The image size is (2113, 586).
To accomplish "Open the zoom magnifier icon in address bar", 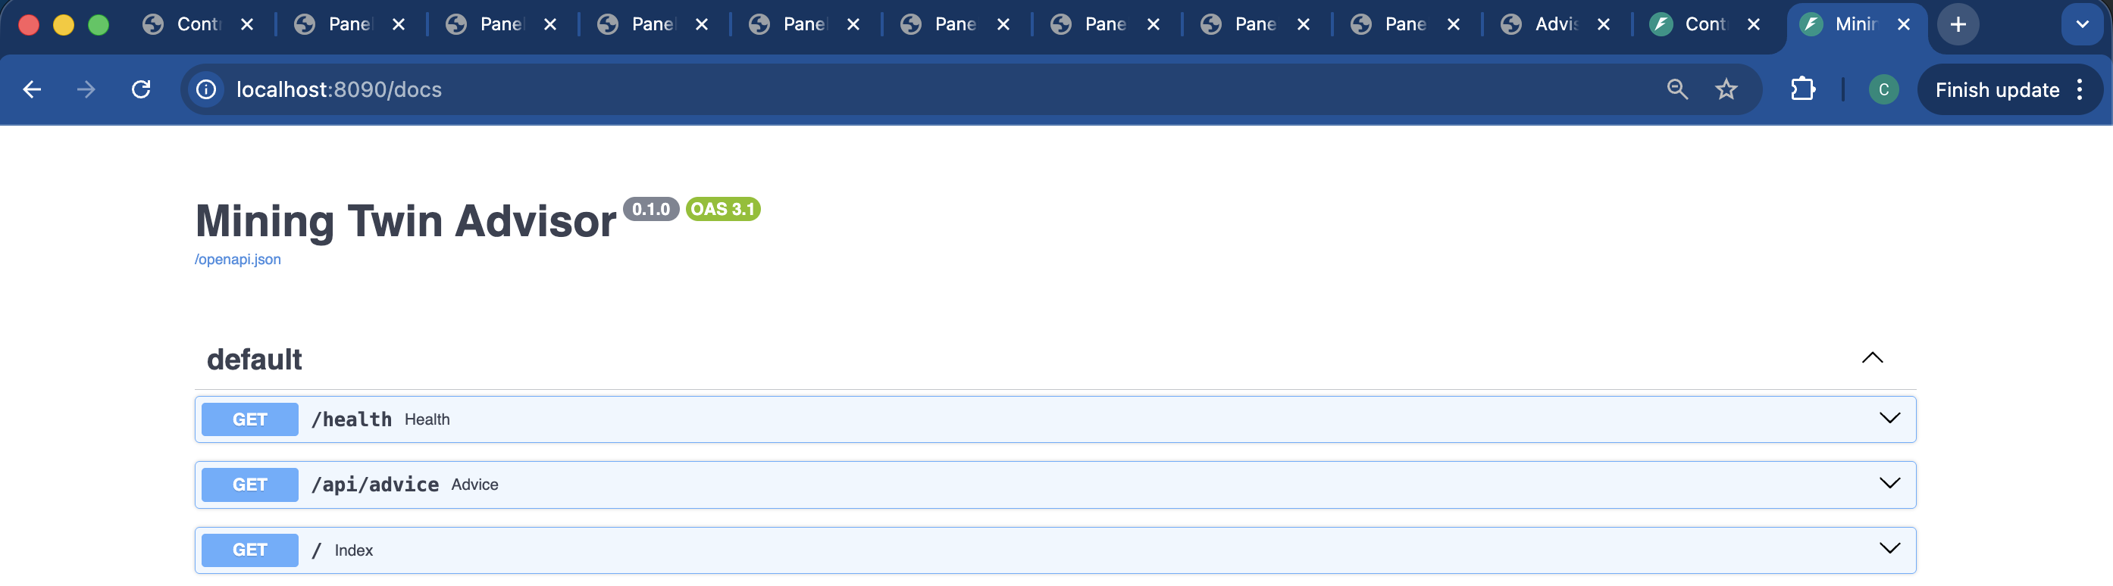I will click(1677, 89).
